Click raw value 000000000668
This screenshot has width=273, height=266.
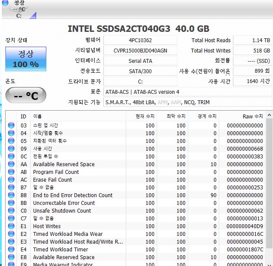pyautogui.click(x=245, y=148)
